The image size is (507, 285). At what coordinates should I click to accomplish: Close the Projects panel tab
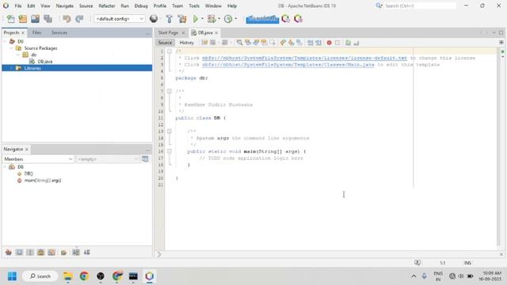(x=23, y=33)
